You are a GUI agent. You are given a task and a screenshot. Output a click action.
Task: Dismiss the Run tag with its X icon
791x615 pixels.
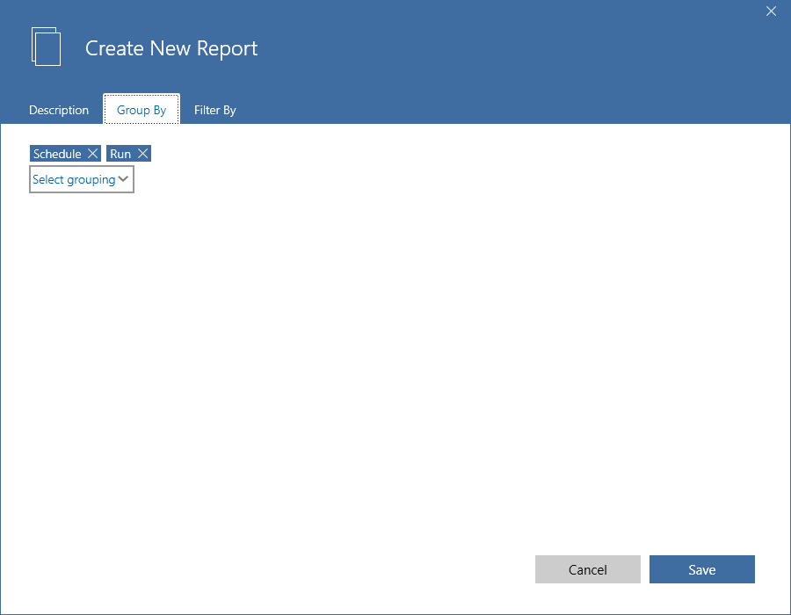[x=142, y=153]
